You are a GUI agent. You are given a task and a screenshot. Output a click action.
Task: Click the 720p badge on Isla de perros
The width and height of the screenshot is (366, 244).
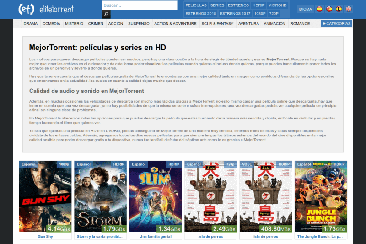230,164
